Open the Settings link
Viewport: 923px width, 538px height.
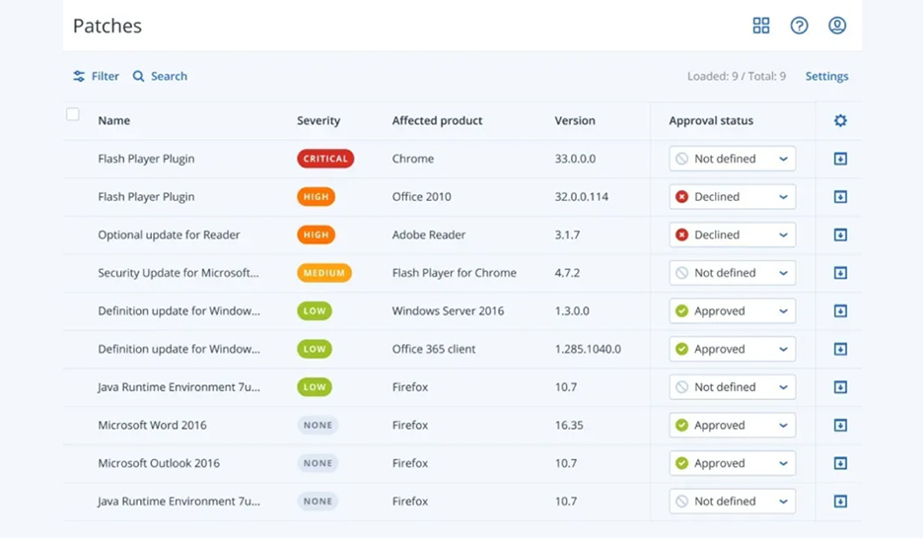826,76
